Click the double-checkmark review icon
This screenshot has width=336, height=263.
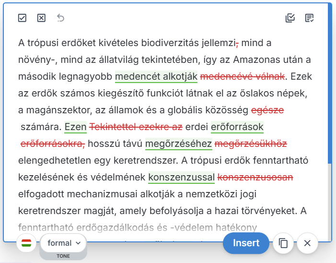[290, 18]
